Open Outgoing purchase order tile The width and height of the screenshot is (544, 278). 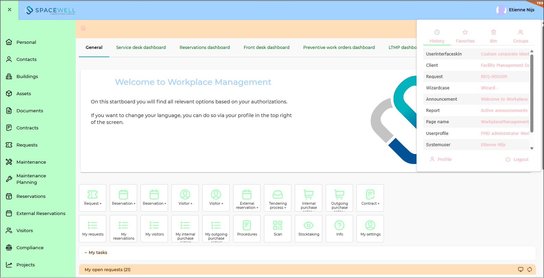(339, 198)
